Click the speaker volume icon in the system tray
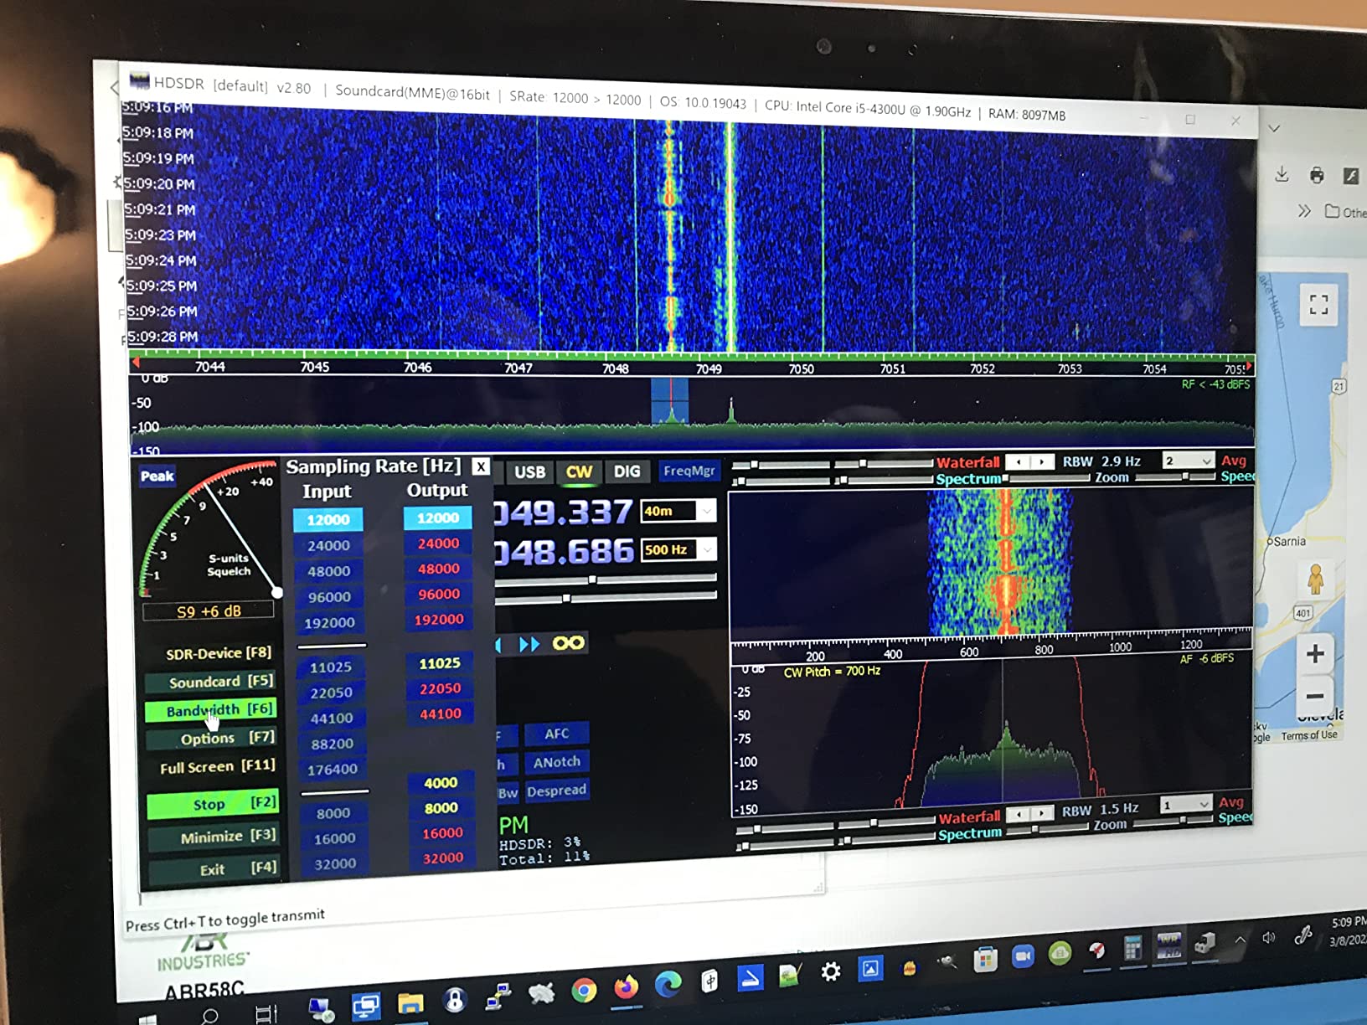 click(1268, 938)
